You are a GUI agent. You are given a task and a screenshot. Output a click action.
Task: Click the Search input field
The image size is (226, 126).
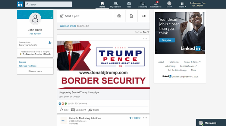tap(48, 5)
